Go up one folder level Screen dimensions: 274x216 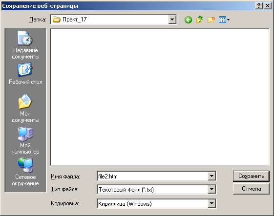point(200,20)
